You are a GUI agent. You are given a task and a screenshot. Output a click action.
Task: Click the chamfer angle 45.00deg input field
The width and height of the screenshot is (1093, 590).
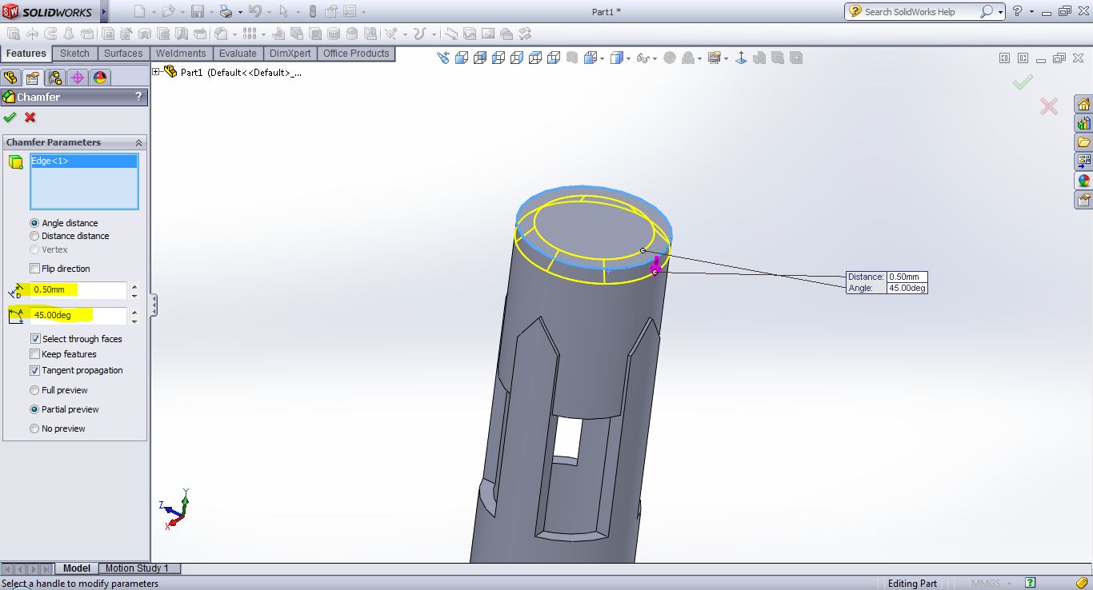tap(78, 315)
